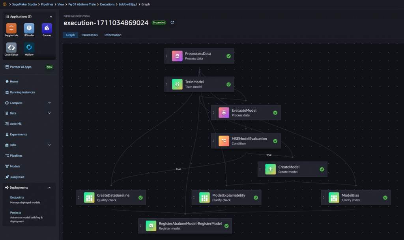Open the Endpoints link under Deployments
This screenshot has width=404, height=240.
point(17,197)
